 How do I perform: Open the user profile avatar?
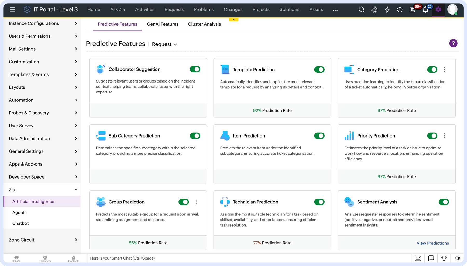click(x=452, y=10)
